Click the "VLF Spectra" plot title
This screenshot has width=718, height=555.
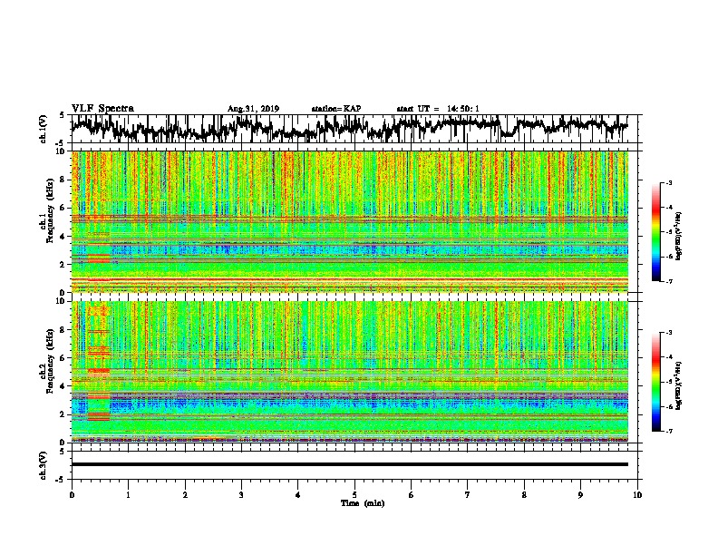click(x=102, y=109)
